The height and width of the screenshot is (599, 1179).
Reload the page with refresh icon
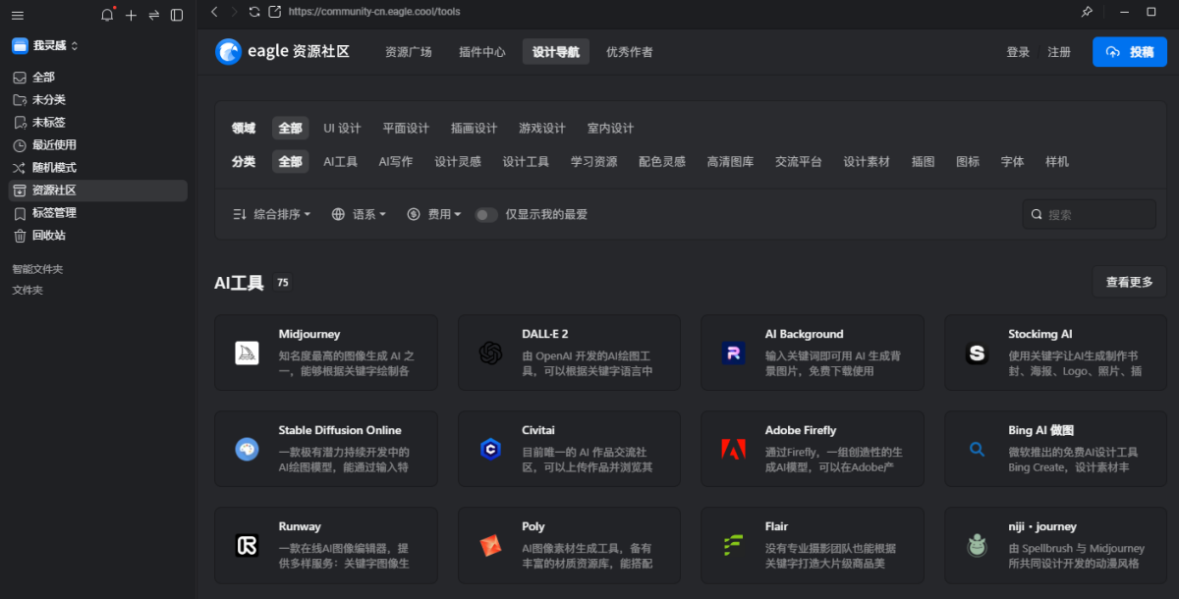click(254, 12)
